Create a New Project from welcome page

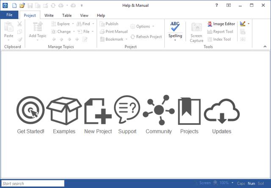pos(98,111)
